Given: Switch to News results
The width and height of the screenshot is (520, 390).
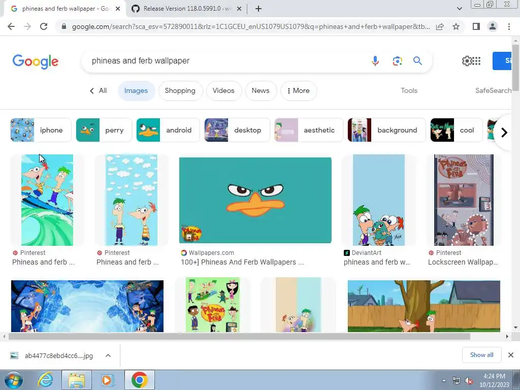Looking at the screenshot, I should 261,90.
